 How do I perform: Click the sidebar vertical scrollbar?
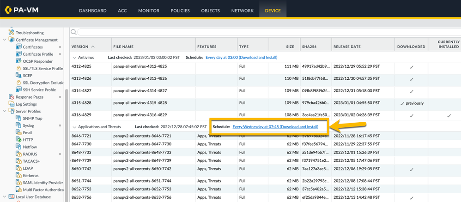point(67,138)
